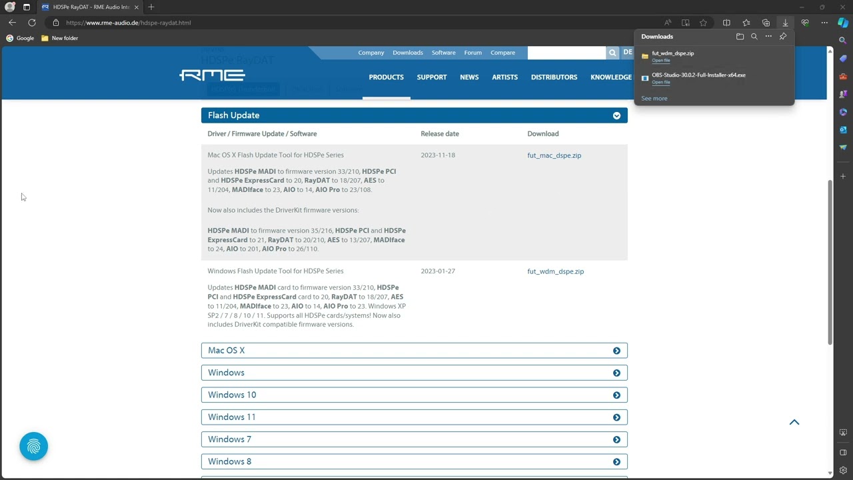Open the Read aloud icon in address bar
The image size is (853, 480).
[668, 23]
